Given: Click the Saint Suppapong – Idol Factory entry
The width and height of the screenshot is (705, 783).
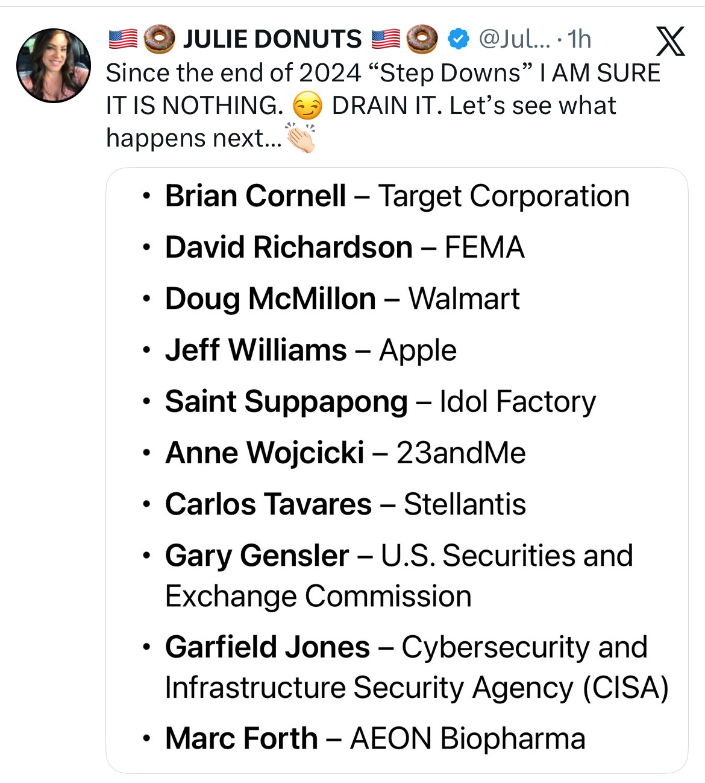Looking at the screenshot, I should [380, 401].
